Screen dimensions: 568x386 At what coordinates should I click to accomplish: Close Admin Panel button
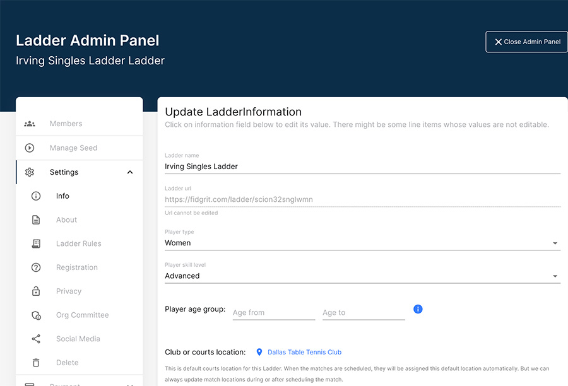coord(526,42)
